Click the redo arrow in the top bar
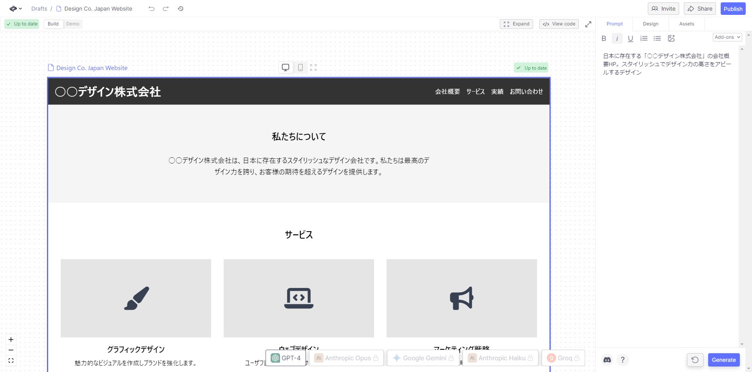Viewport: 752px width, 372px height. pos(166,8)
